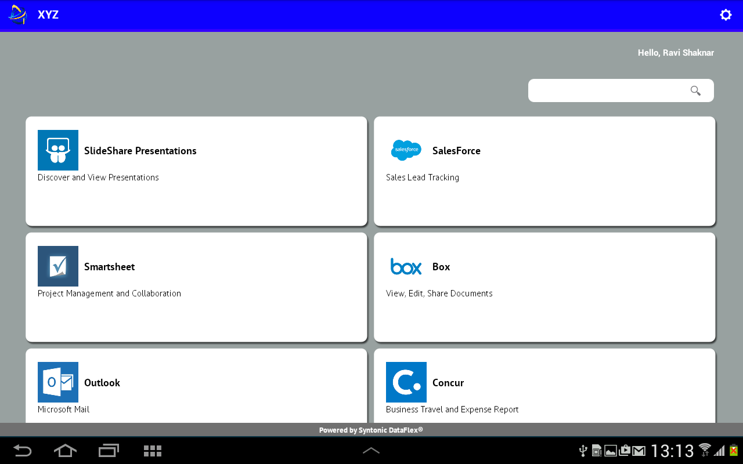Screen dimensions: 743x464
Task: Tap the 13:13 clock in status bar
Action: point(672,451)
